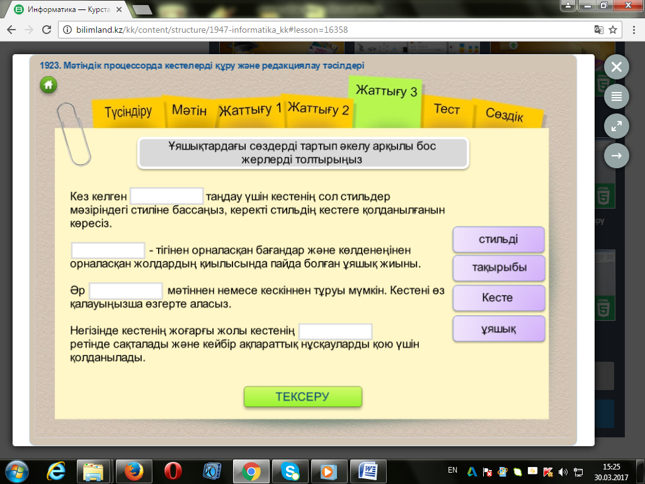645x484 pixels.
Task: Go to next lesson with arrow icon
Action: 616,156
